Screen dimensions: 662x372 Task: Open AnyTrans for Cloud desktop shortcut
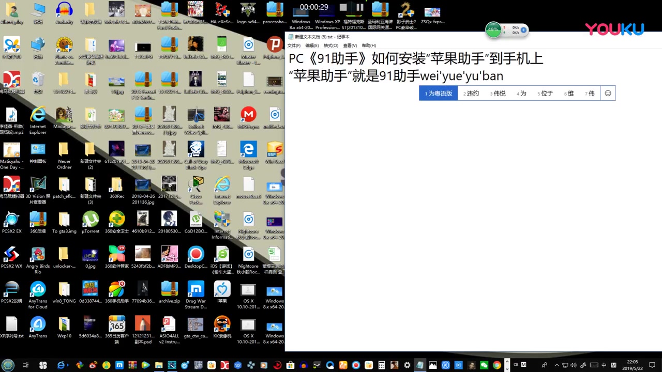(38, 295)
